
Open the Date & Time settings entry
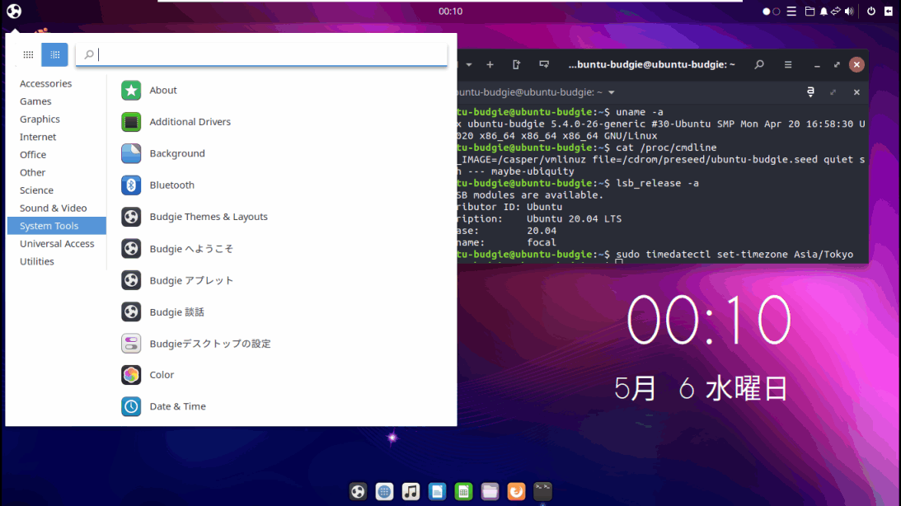[282, 406]
